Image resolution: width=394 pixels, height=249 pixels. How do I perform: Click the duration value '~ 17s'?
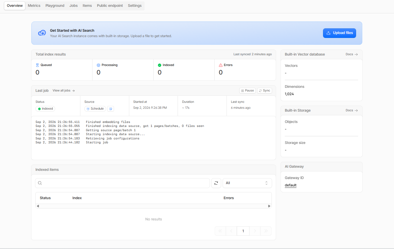pos(186,108)
